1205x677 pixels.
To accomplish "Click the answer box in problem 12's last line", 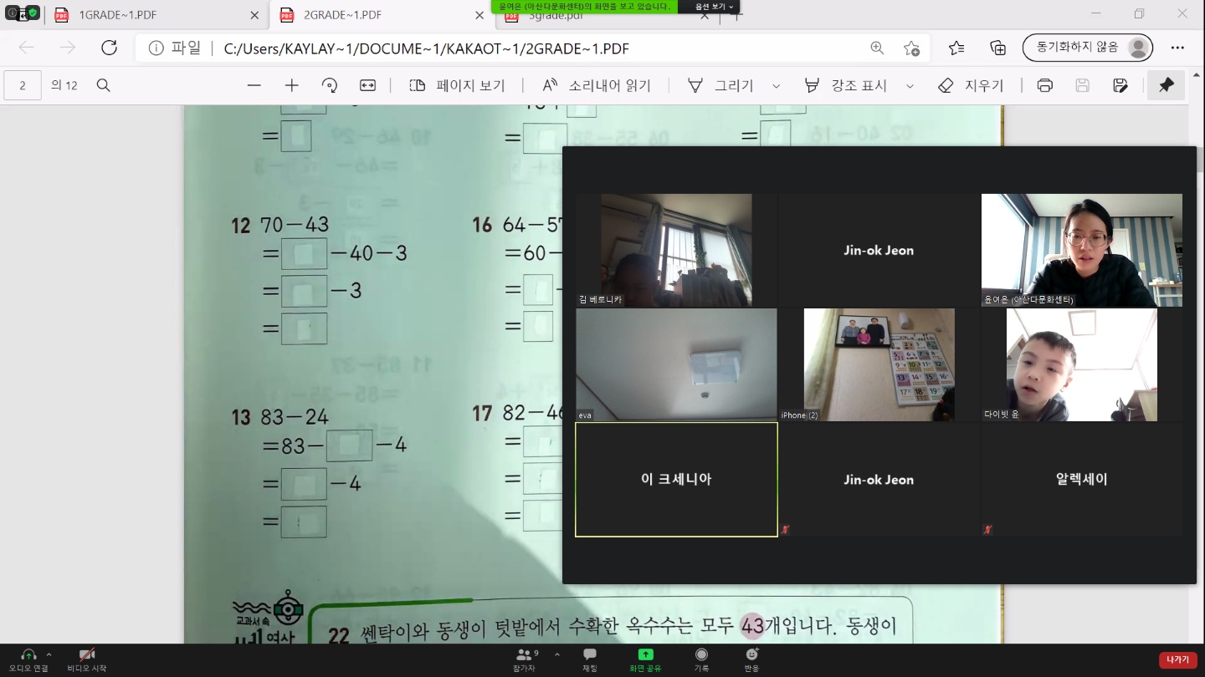I will pyautogui.click(x=304, y=328).
